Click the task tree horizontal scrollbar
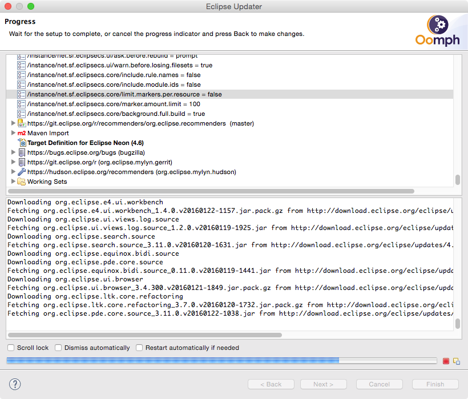 tap(211, 191)
